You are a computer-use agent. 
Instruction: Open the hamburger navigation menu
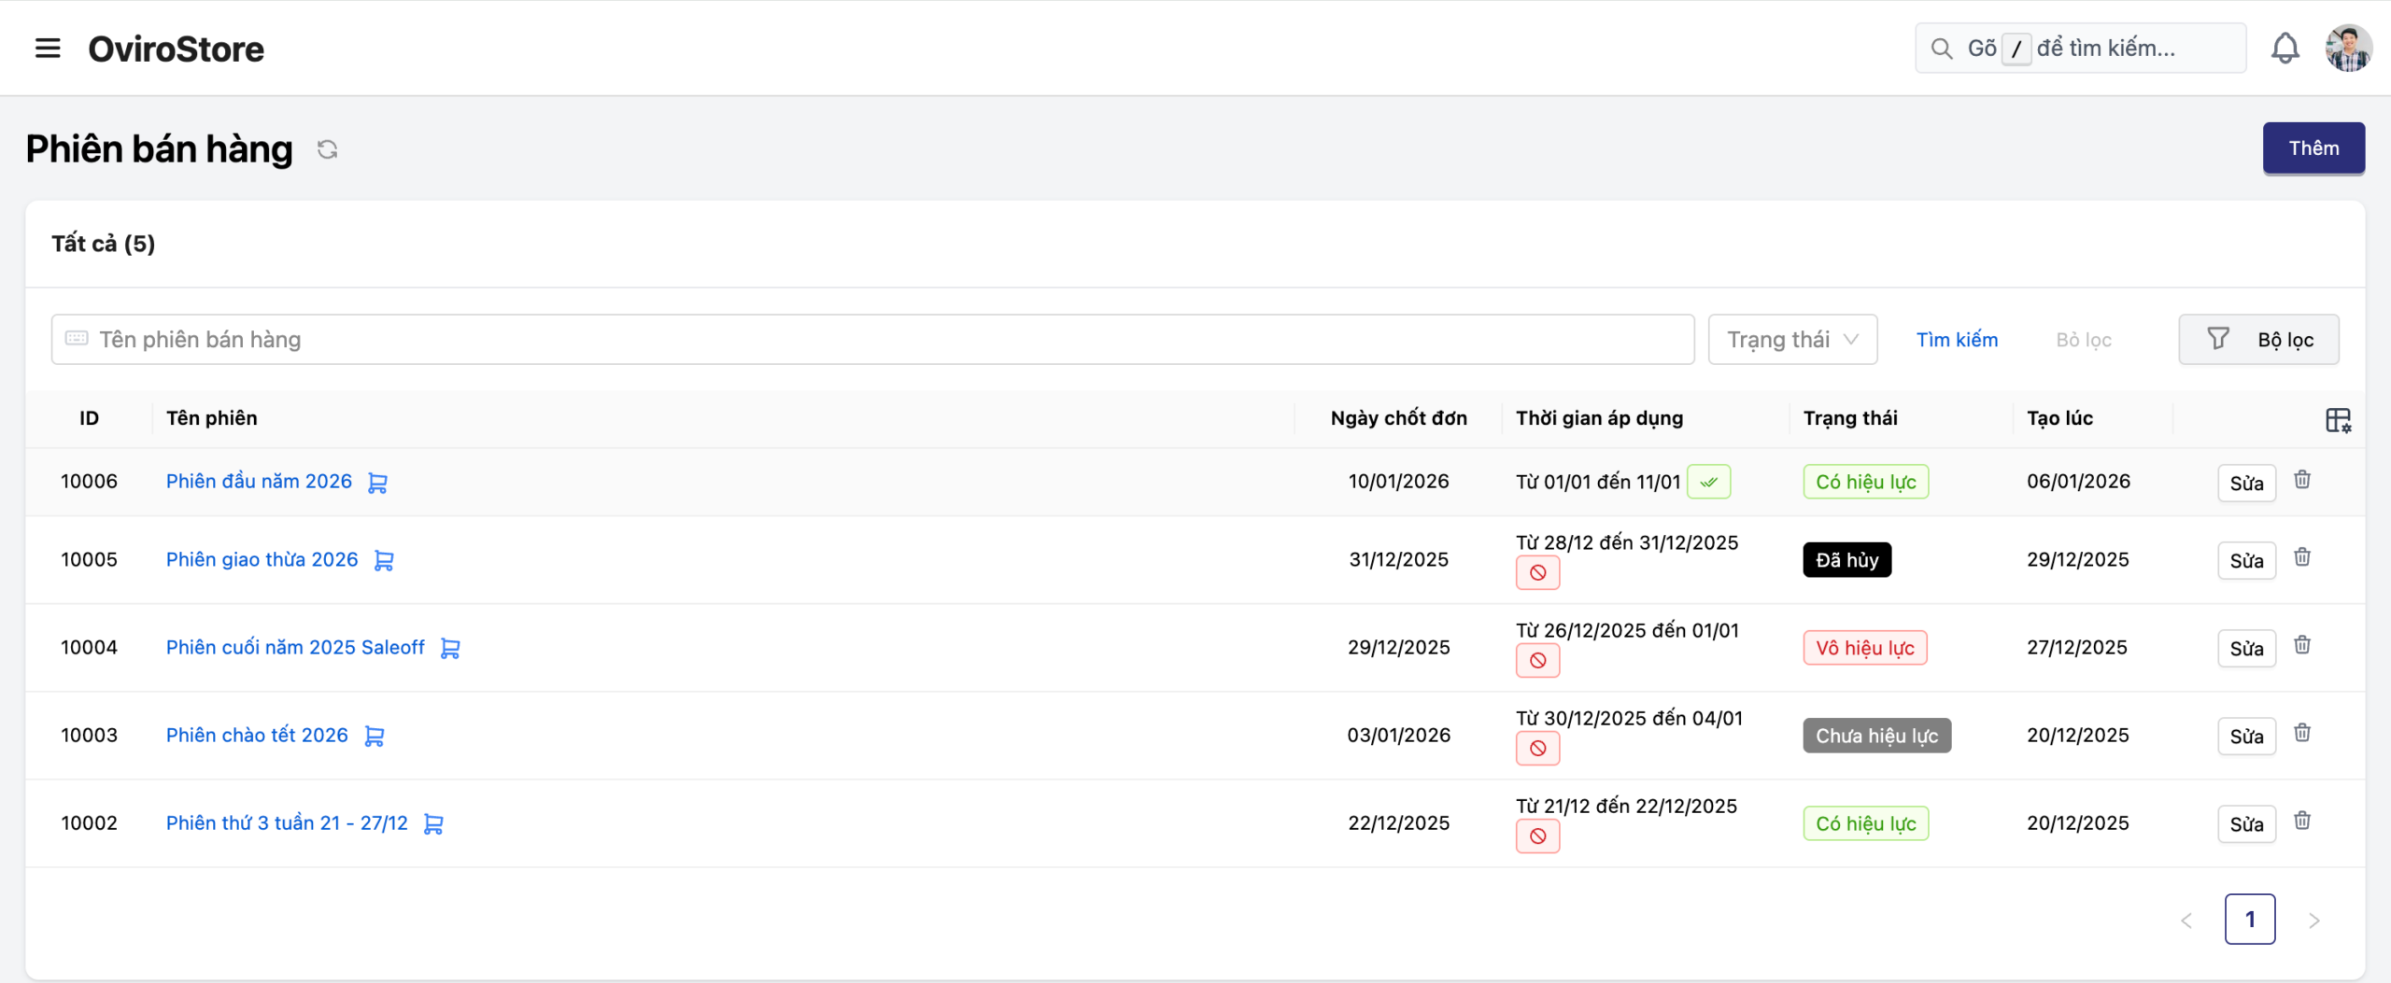pos(48,49)
